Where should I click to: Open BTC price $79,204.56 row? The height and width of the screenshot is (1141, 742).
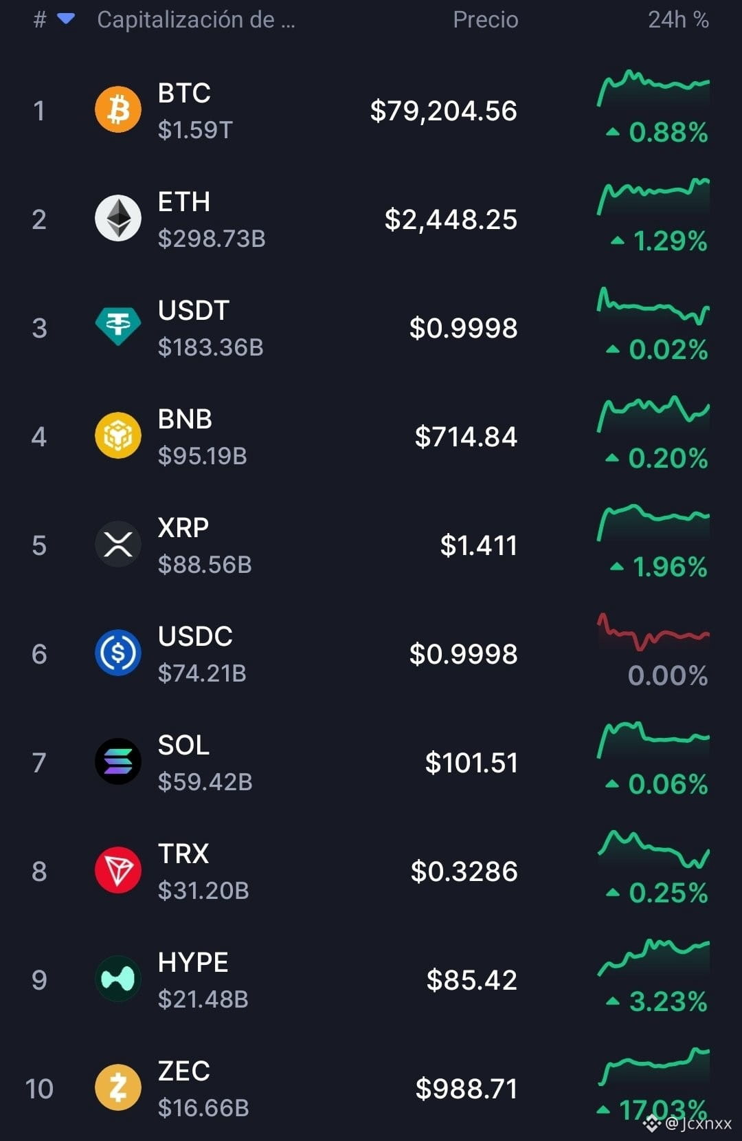[x=371, y=110]
